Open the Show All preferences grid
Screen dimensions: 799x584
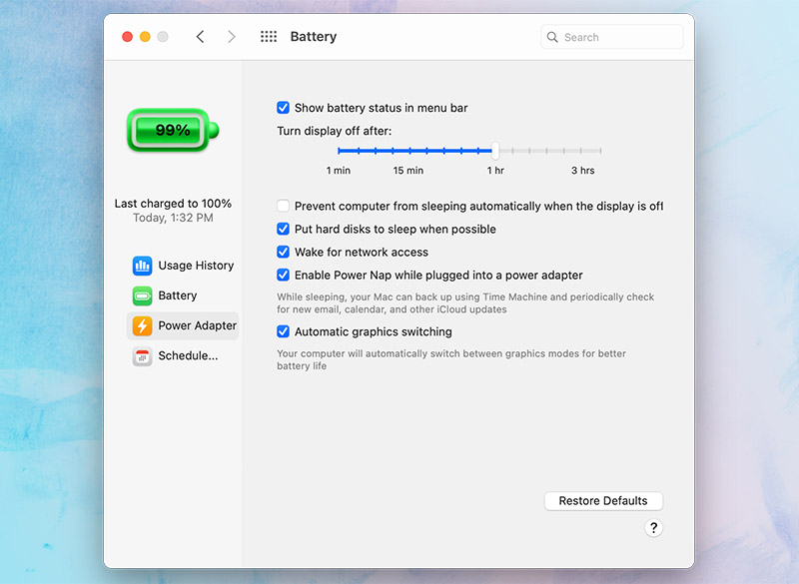tap(269, 37)
